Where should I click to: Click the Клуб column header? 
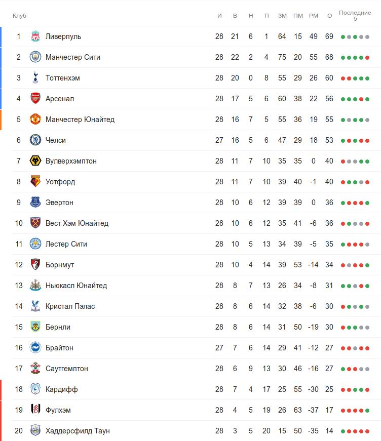pos(19,16)
